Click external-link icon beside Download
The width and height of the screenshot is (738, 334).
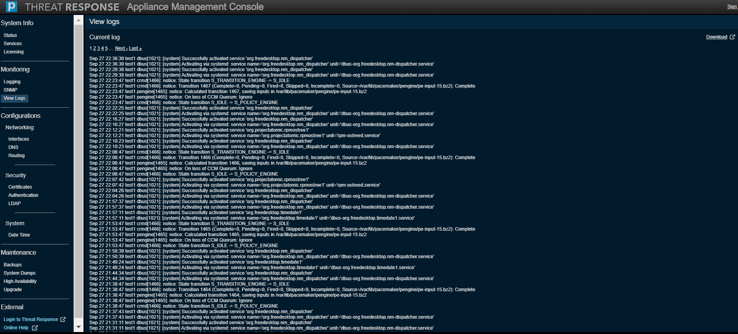coord(732,37)
